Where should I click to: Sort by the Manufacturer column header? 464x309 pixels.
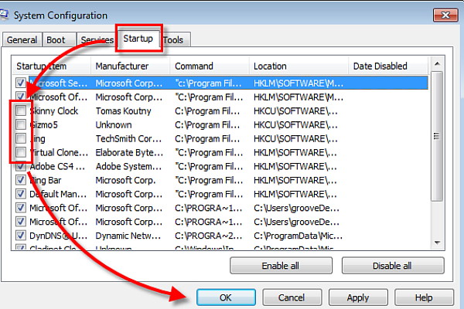click(x=130, y=66)
